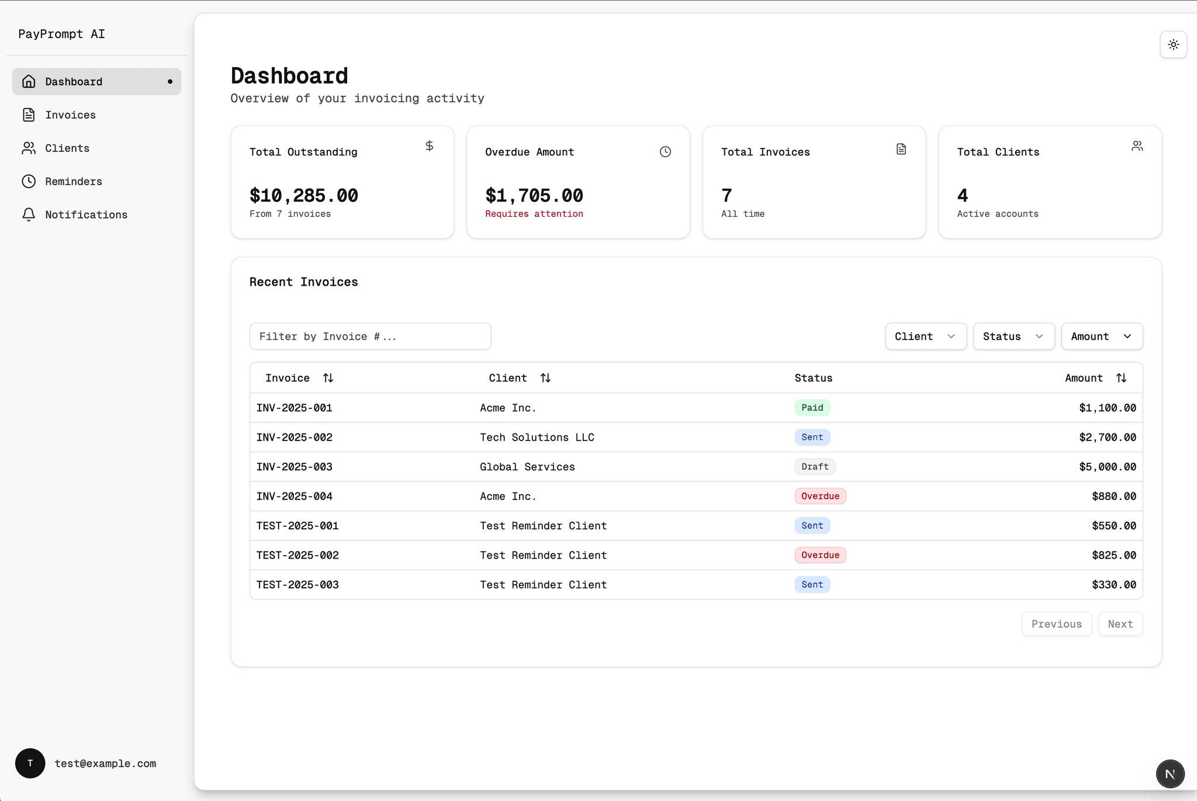Click the $1,705.00 overdue value
Image resolution: width=1197 pixels, height=801 pixels.
[x=534, y=195]
